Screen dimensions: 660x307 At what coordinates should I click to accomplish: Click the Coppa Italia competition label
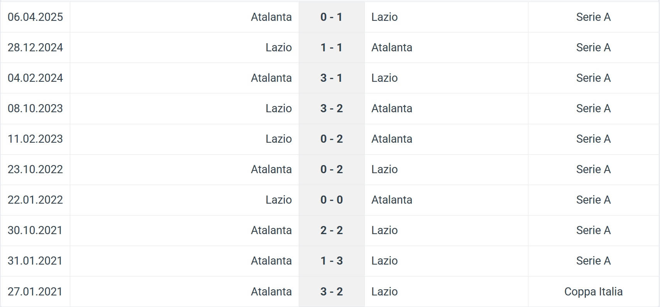click(x=593, y=292)
